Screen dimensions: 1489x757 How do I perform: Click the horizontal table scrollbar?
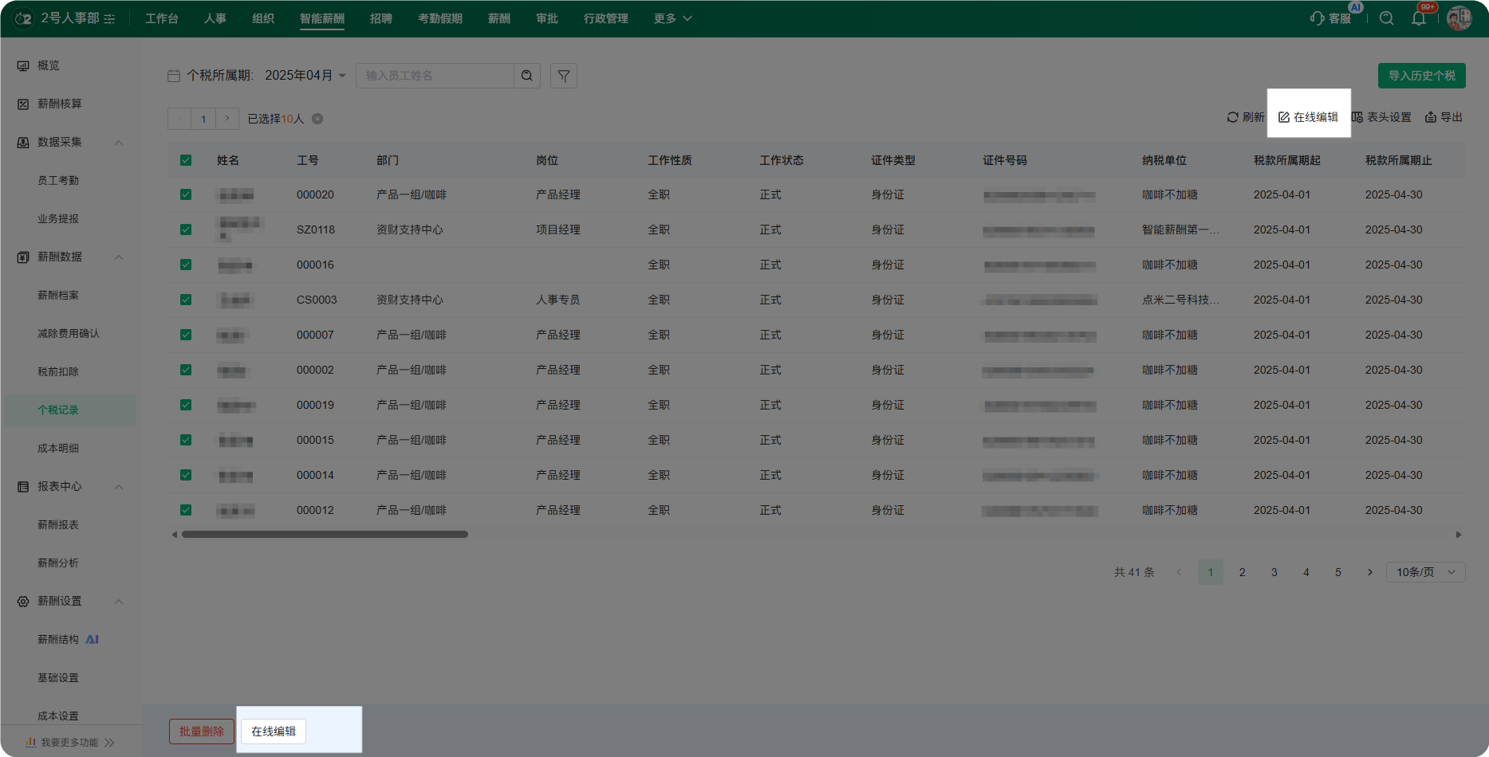tap(325, 535)
